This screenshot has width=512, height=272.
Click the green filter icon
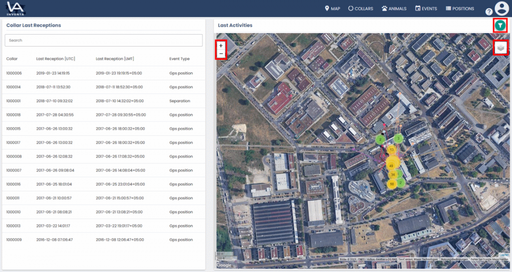pos(500,26)
